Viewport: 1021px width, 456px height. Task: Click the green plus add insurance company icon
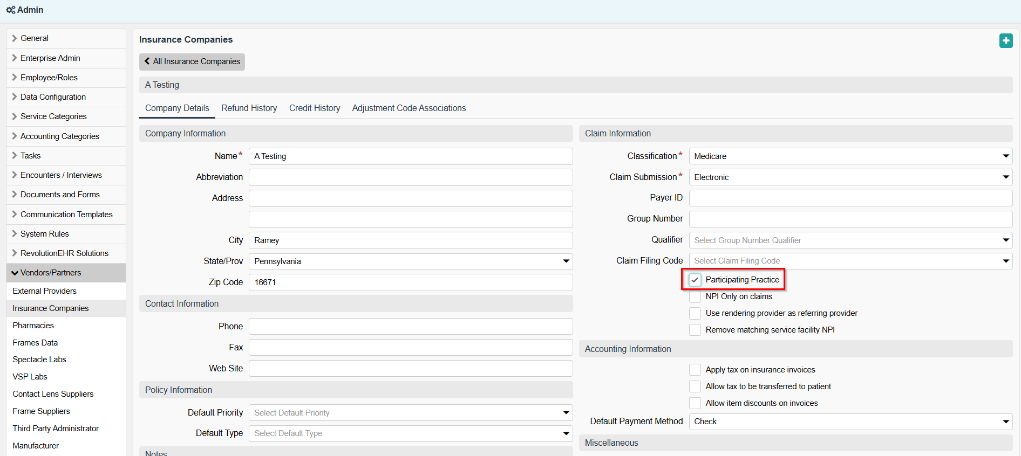[x=1006, y=41]
